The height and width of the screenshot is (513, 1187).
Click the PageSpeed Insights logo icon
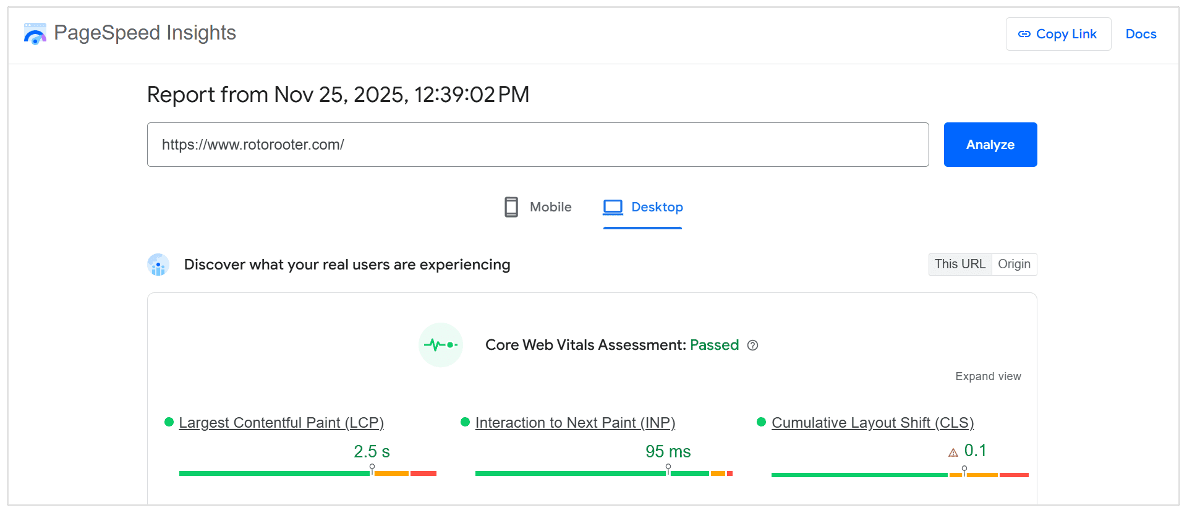pyautogui.click(x=35, y=33)
